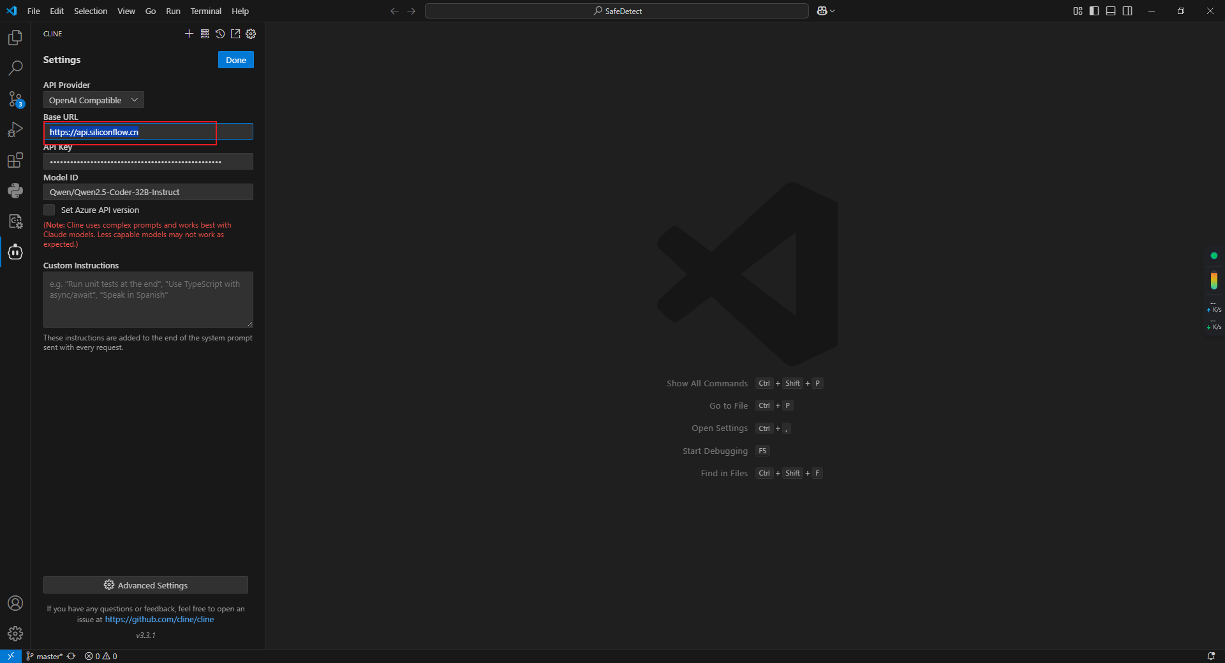The image size is (1225, 663).
Task: Customize layout icon in title bar
Action: 1078,11
